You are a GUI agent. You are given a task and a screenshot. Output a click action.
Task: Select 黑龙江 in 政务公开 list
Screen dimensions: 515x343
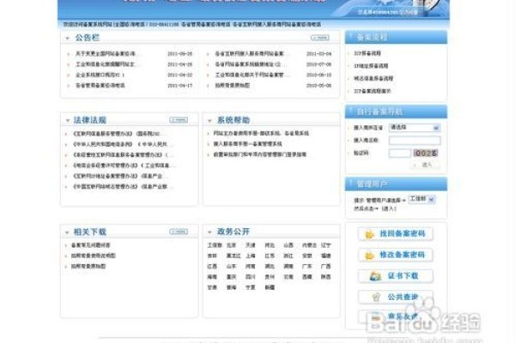(233, 256)
